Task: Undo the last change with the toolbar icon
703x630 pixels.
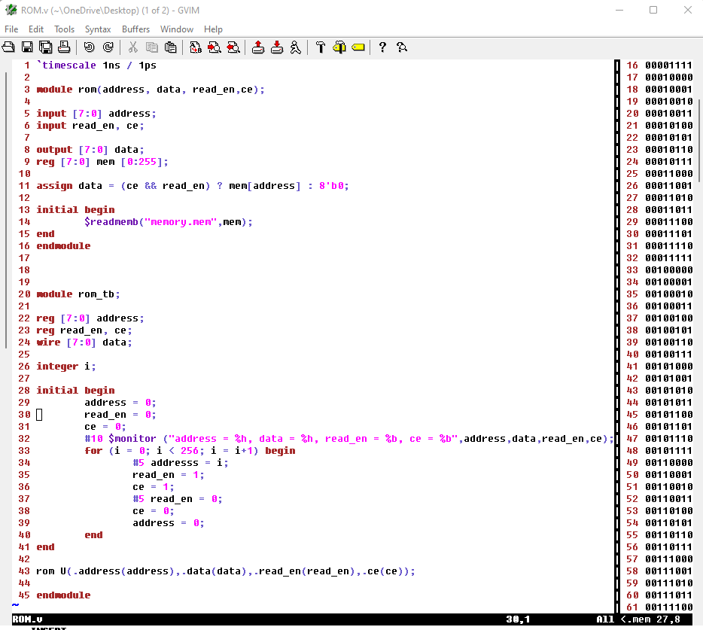Action: tap(89, 47)
